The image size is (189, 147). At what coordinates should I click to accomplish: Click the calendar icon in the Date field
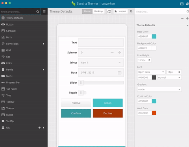coord(120,73)
